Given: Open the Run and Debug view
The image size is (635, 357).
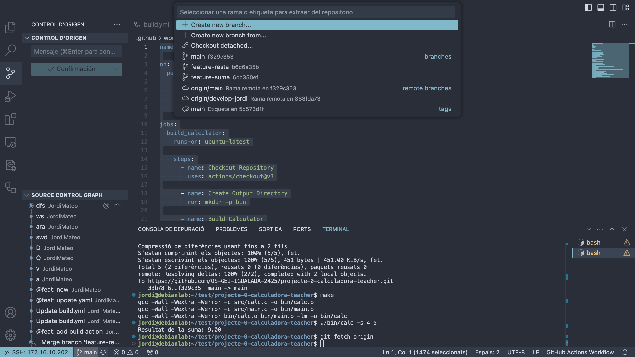Looking at the screenshot, I should point(10,96).
